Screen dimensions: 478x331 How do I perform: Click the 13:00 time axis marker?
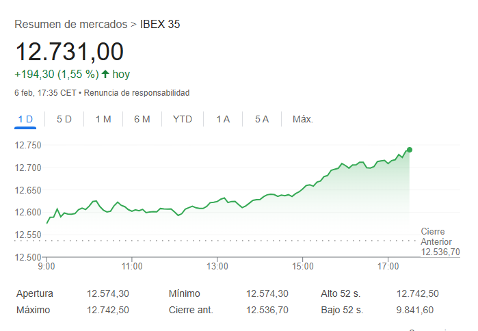[217, 266]
